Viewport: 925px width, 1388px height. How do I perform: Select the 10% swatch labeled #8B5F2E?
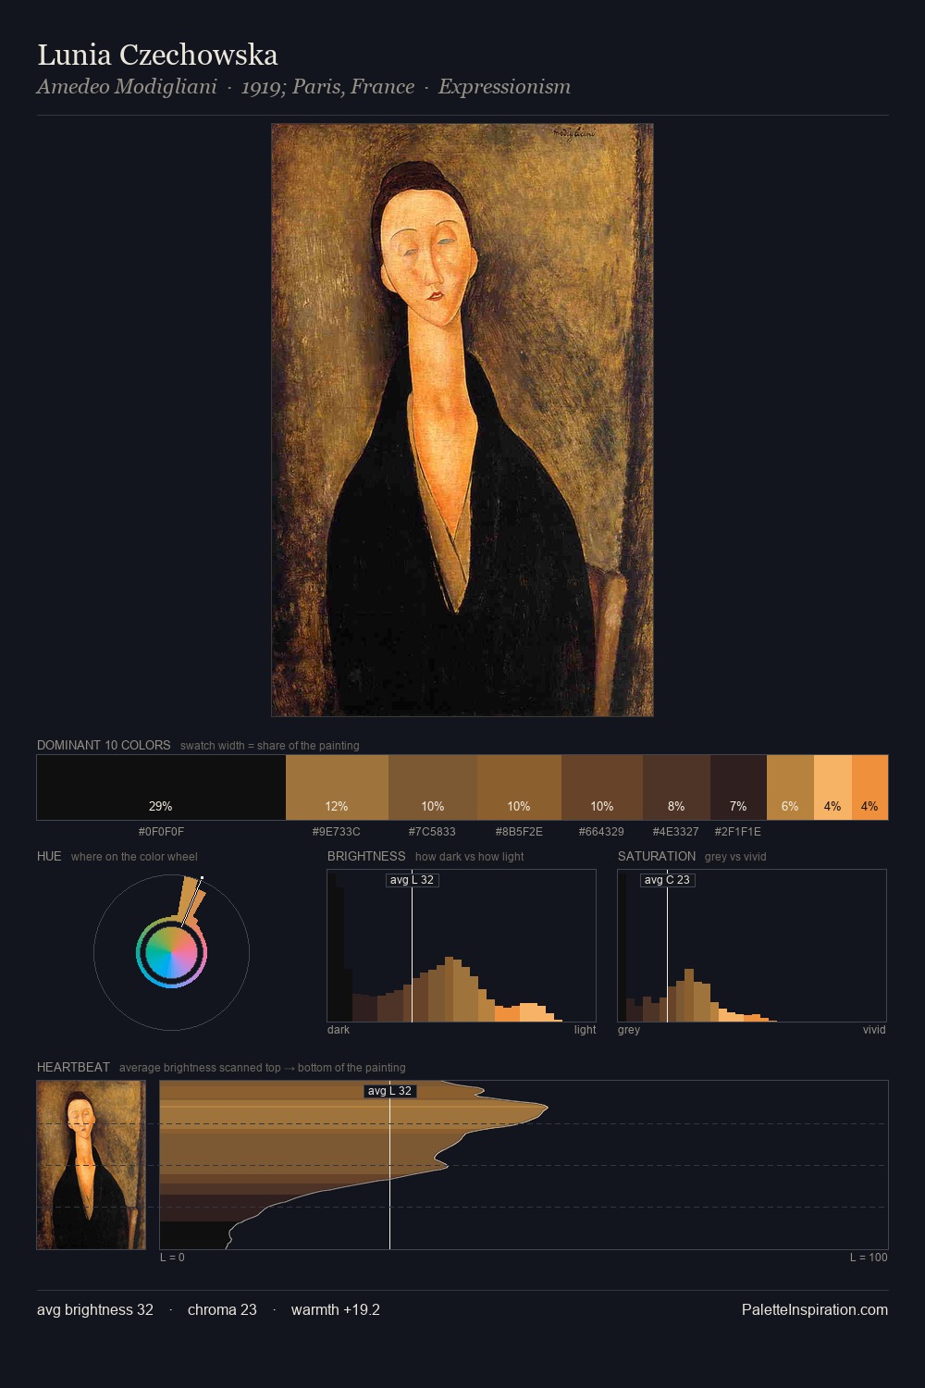pos(519,787)
